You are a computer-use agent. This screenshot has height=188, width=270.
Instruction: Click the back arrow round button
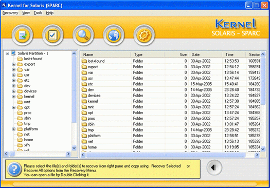pos(214,167)
